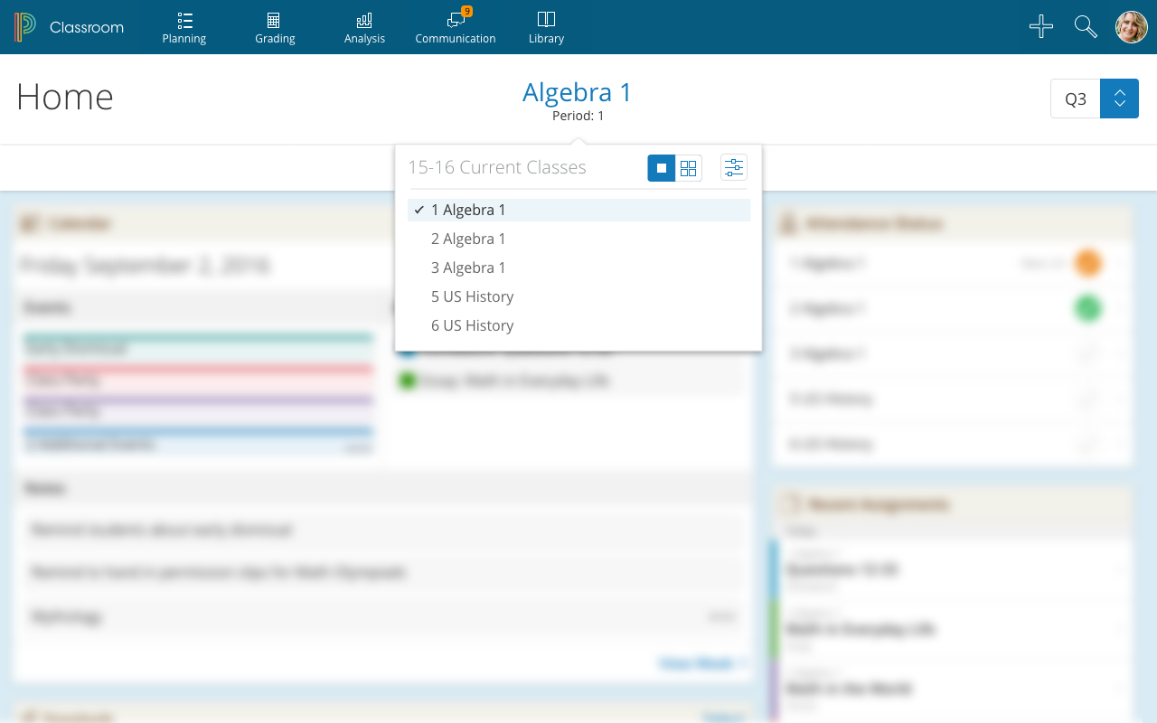This screenshot has height=723, width=1157.
Task: Open the Planning menu icon
Action: point(184,20)
